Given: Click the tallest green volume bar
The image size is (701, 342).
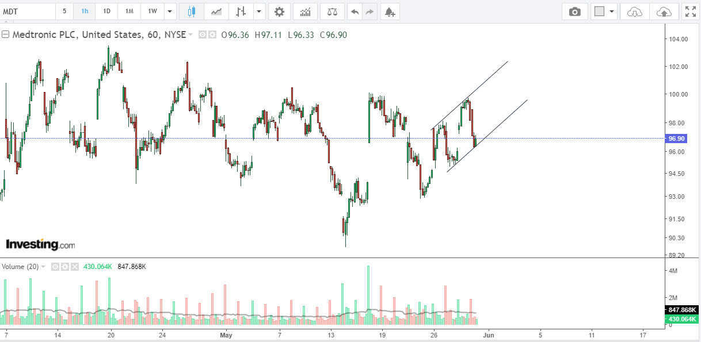Looking at the screenshot, I should pyautogui.click(x=368, y=295).
